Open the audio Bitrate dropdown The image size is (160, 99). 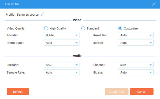(136, 72)
